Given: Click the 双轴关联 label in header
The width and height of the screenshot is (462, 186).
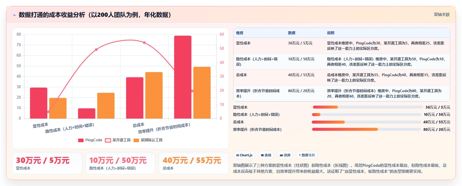Looking at the screenshot, I should tap(442, 14).
